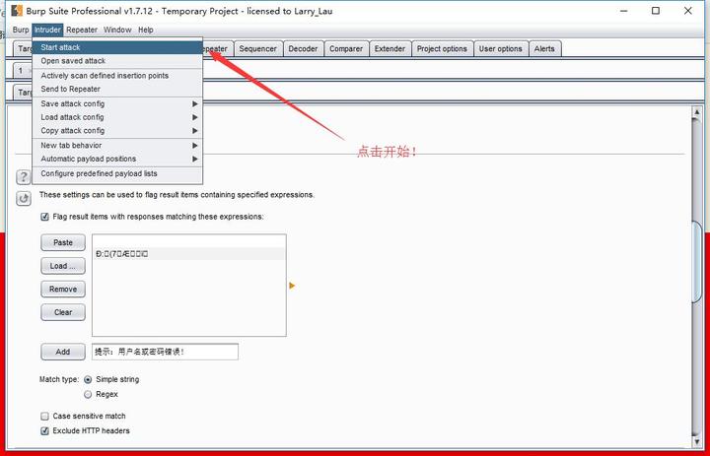Switch to the Comparer tab
This screenshot has height=456, width=710.
click(x=346, y=49)
